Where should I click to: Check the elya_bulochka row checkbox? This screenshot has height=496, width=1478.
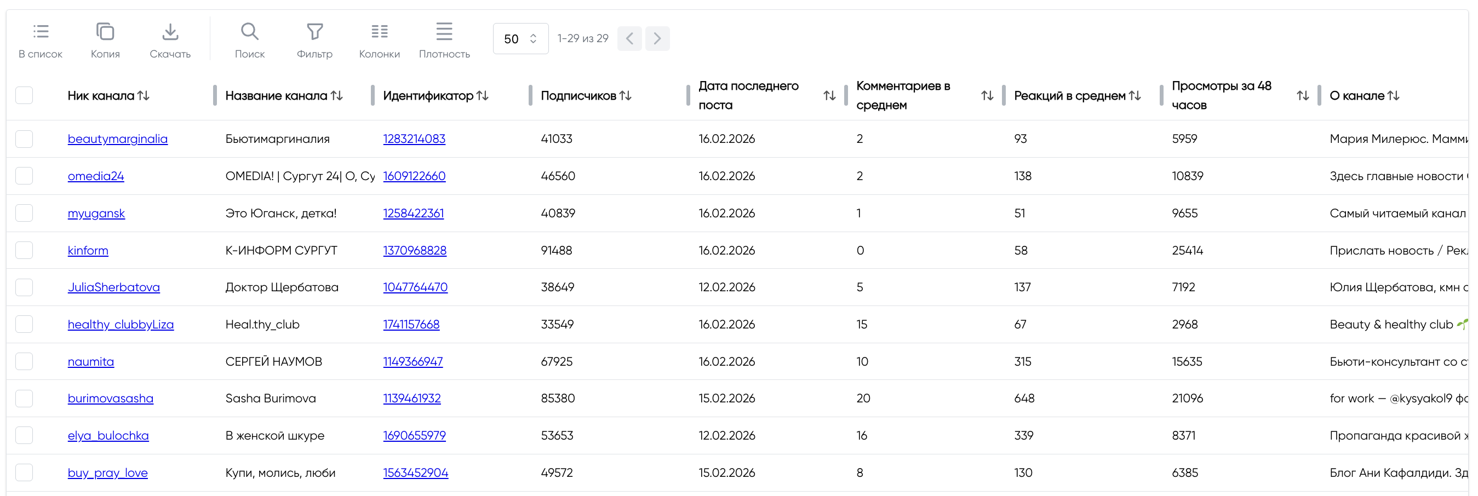point(24,436)
